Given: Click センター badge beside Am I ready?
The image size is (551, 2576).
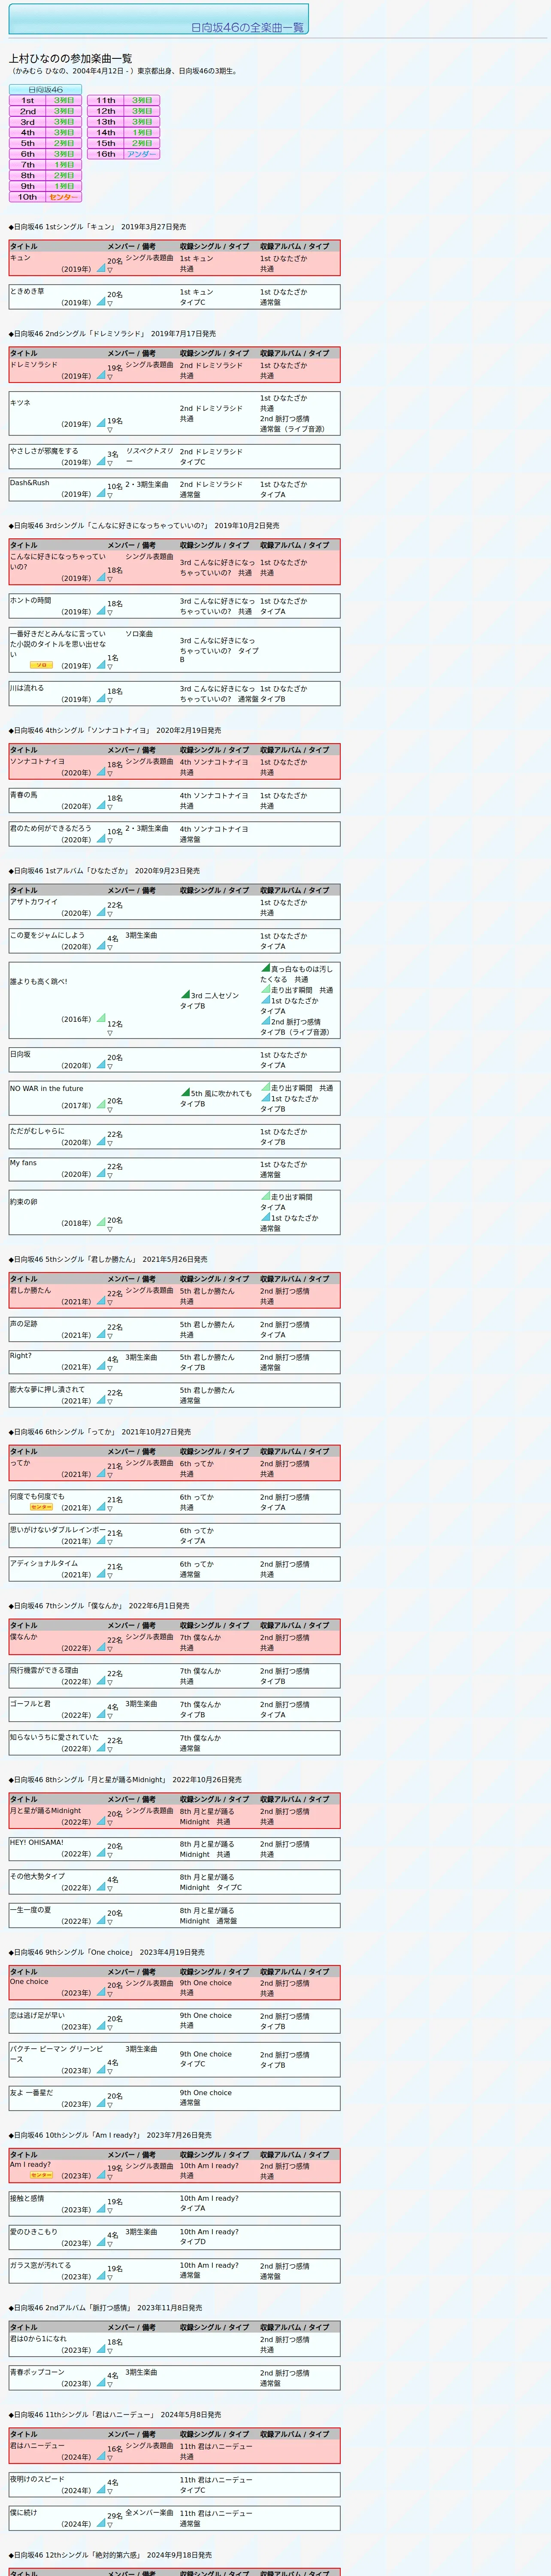Looking at the screenshot, I should tap(41, 2175).
